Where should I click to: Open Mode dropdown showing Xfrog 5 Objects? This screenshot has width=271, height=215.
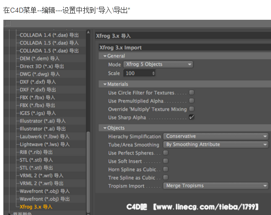158,65
